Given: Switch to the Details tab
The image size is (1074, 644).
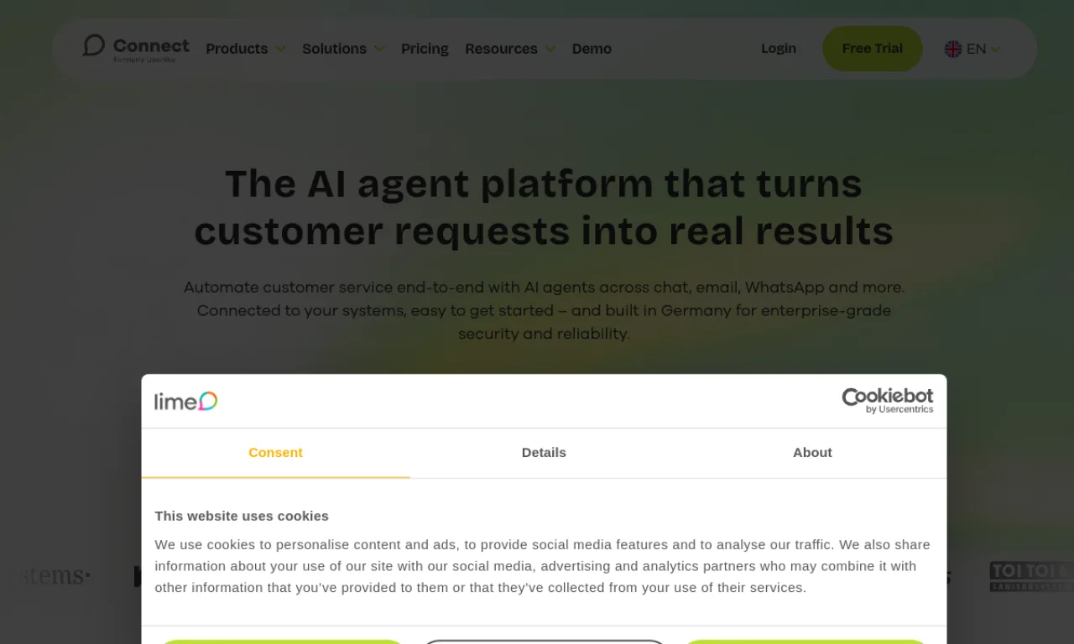Looking at the screenshot, I should click(544, 453).
